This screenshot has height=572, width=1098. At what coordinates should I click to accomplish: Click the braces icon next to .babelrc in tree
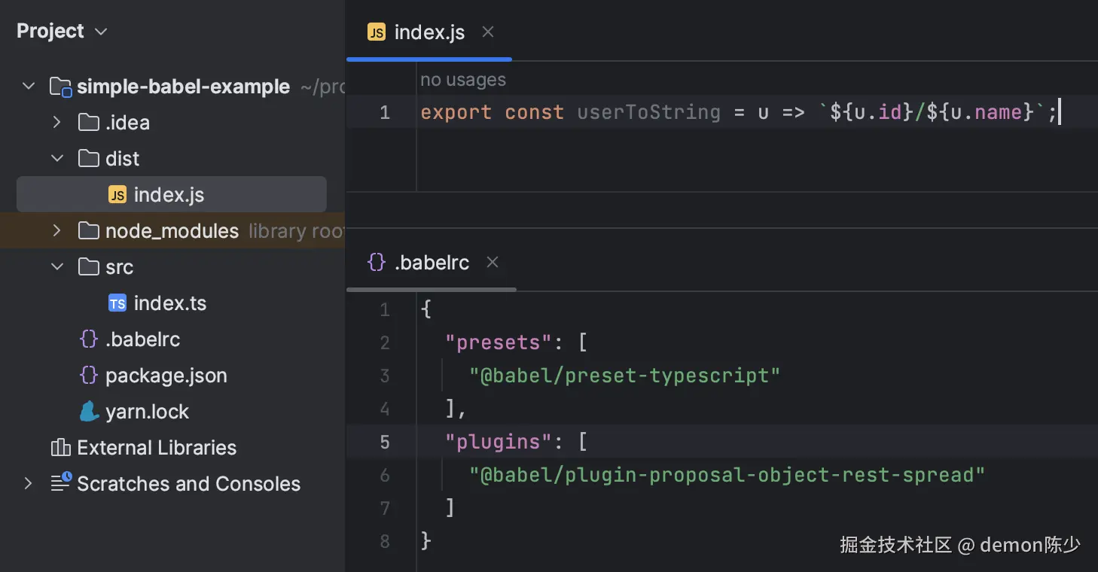[88, 339]
